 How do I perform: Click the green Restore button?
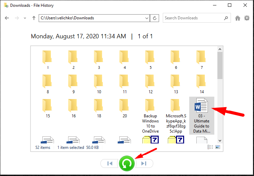coord(126,163)
